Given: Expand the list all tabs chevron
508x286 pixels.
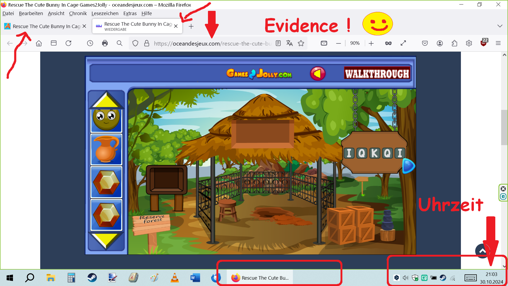Looking at the screenshot, I should pyautogui.click(x=500, y=26).
